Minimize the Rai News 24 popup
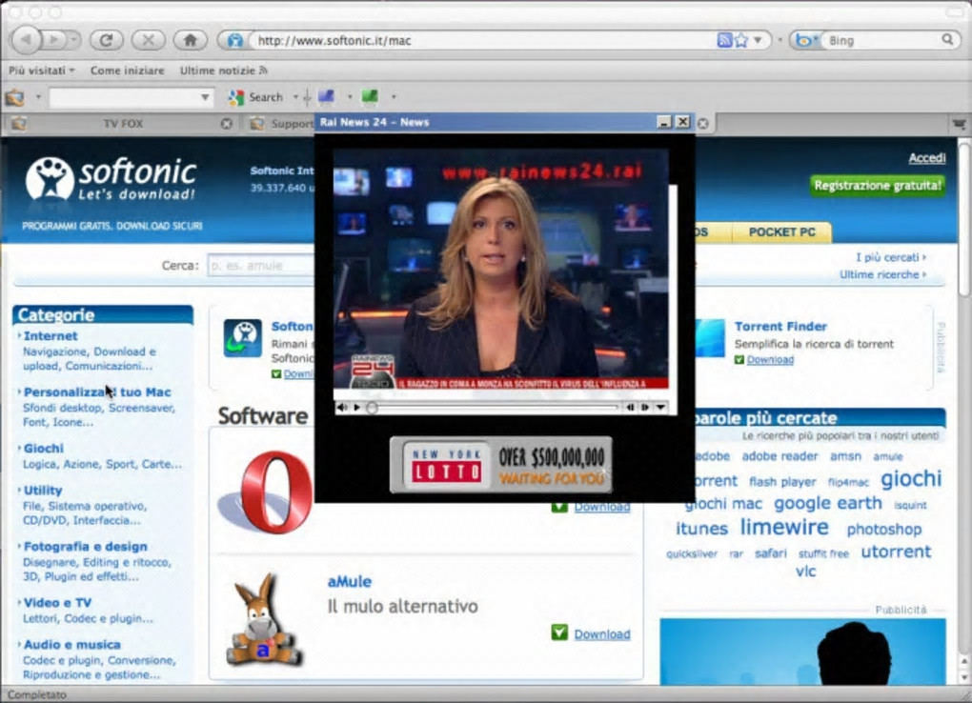 tap(664, 122)
